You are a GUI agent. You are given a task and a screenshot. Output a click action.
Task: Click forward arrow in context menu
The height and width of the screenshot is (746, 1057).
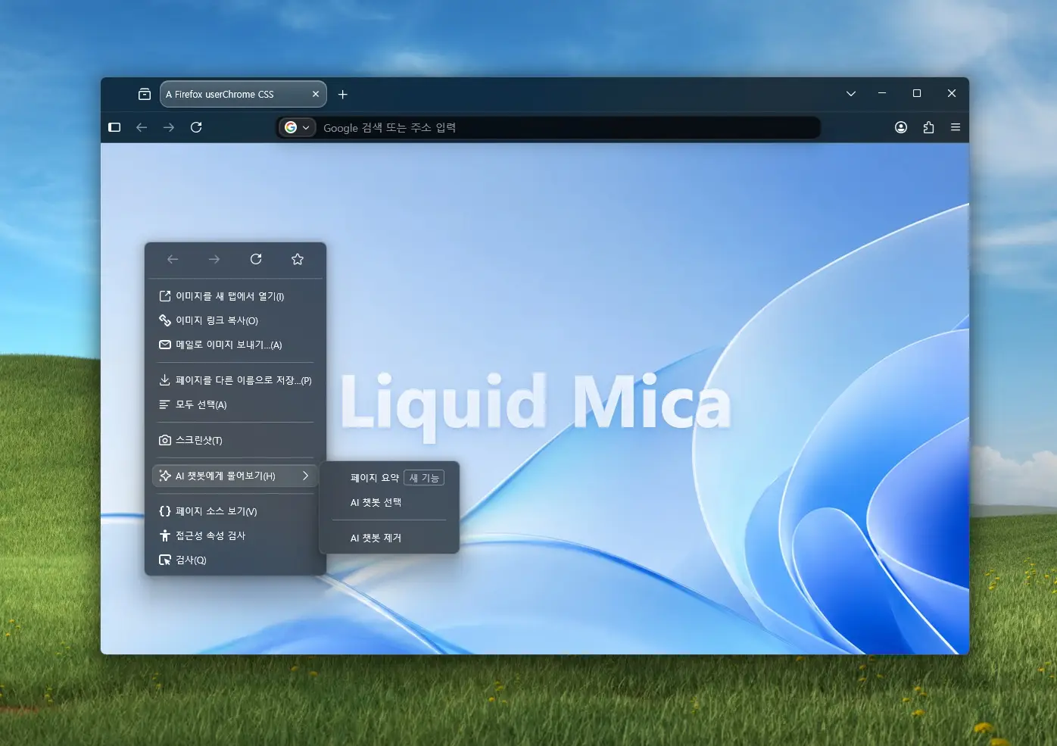coord(214,259)
